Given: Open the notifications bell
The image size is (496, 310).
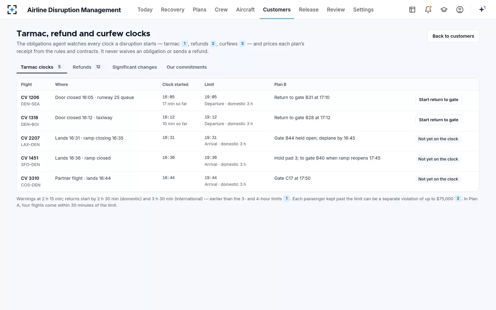Looking at the screenshot, I should pos(428,10).
